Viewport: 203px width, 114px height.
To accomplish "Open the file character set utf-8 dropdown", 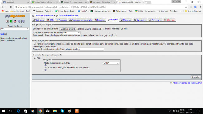I will click(72, 33).
